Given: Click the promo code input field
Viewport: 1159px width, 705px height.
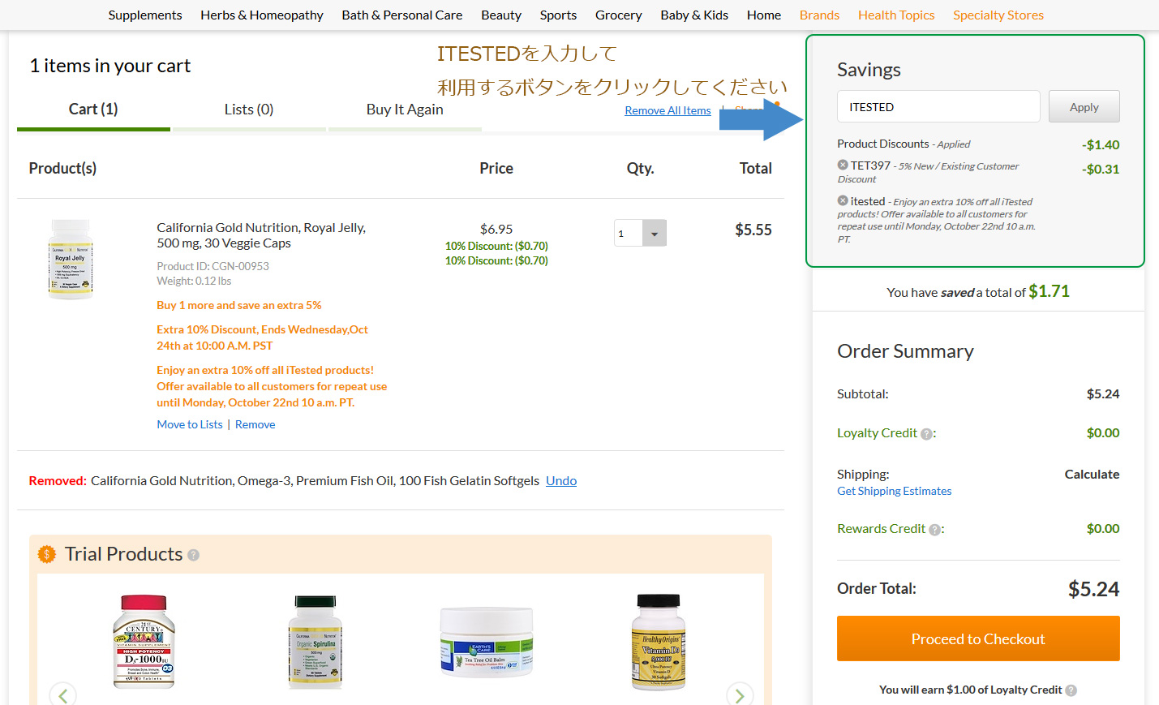Looking at the screenshot, I should coord(938,107).
